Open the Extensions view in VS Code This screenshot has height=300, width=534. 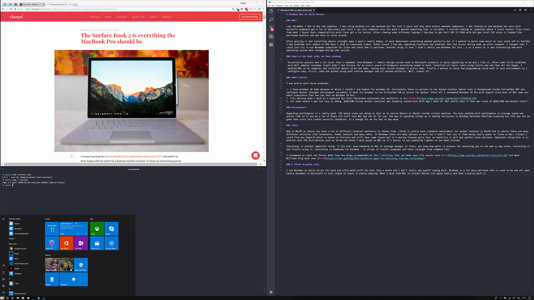[x=271, y=45]
